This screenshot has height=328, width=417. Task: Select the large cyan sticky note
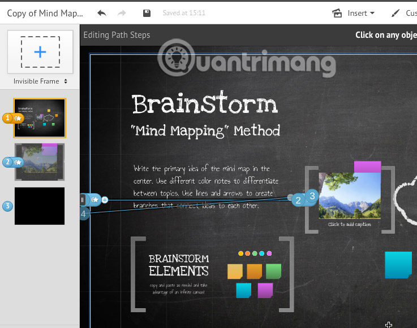pos(398,265)
